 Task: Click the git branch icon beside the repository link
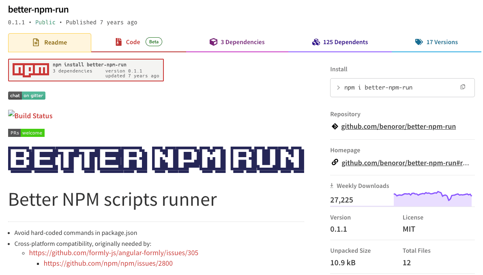pyautogui.click(x=335, y=126)
